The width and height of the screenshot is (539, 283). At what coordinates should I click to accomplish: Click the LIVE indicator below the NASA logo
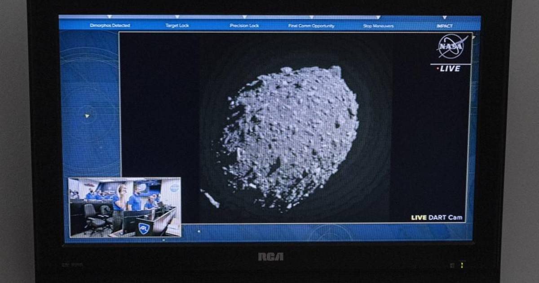[x=449, y=69]
